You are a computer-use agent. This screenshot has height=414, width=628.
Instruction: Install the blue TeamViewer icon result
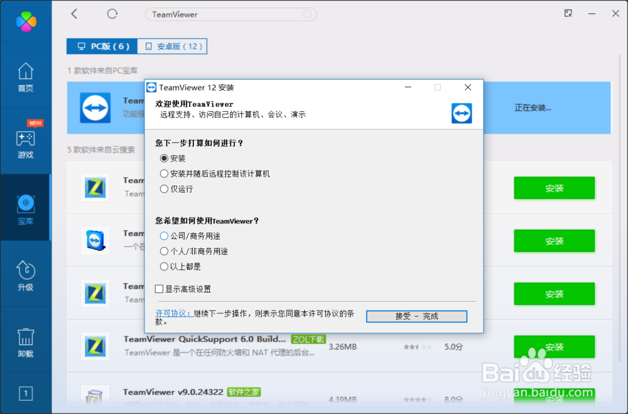click(555, 241)
